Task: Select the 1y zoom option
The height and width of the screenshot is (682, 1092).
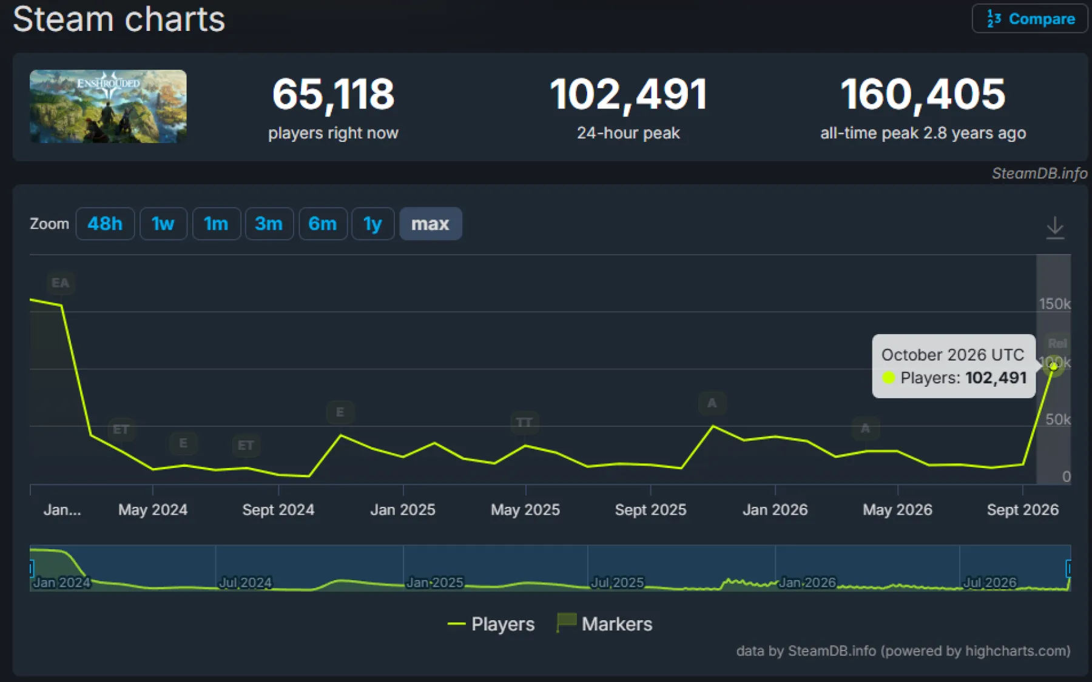Action: pos(372,224)
